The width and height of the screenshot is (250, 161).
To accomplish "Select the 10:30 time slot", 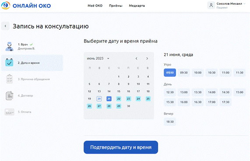I will tap(212, 72).
